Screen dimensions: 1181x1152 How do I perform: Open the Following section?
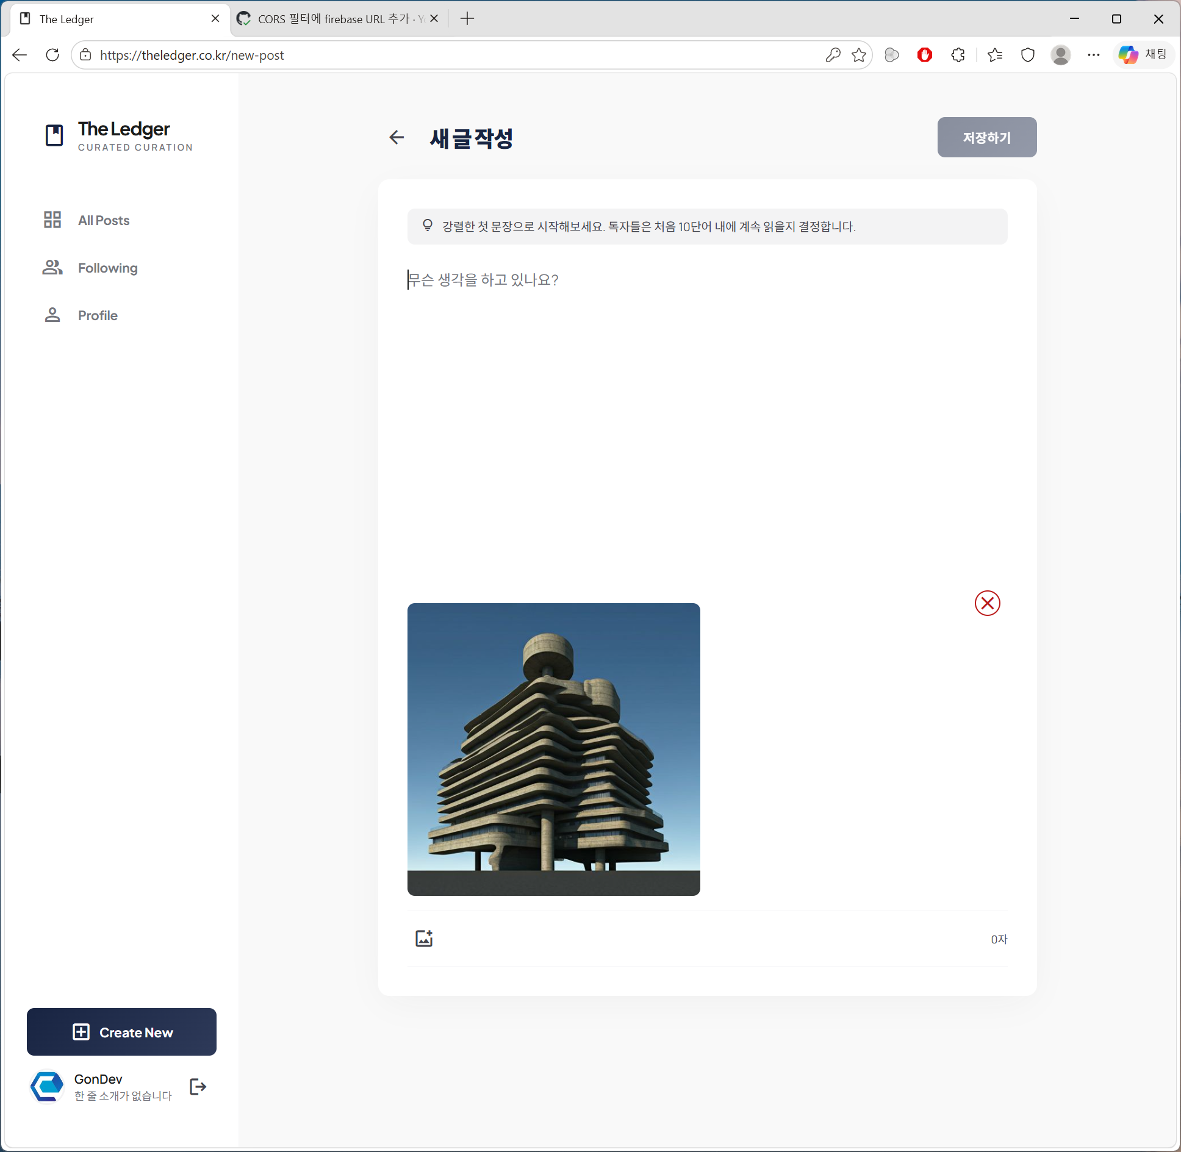(x=107, y=268)
